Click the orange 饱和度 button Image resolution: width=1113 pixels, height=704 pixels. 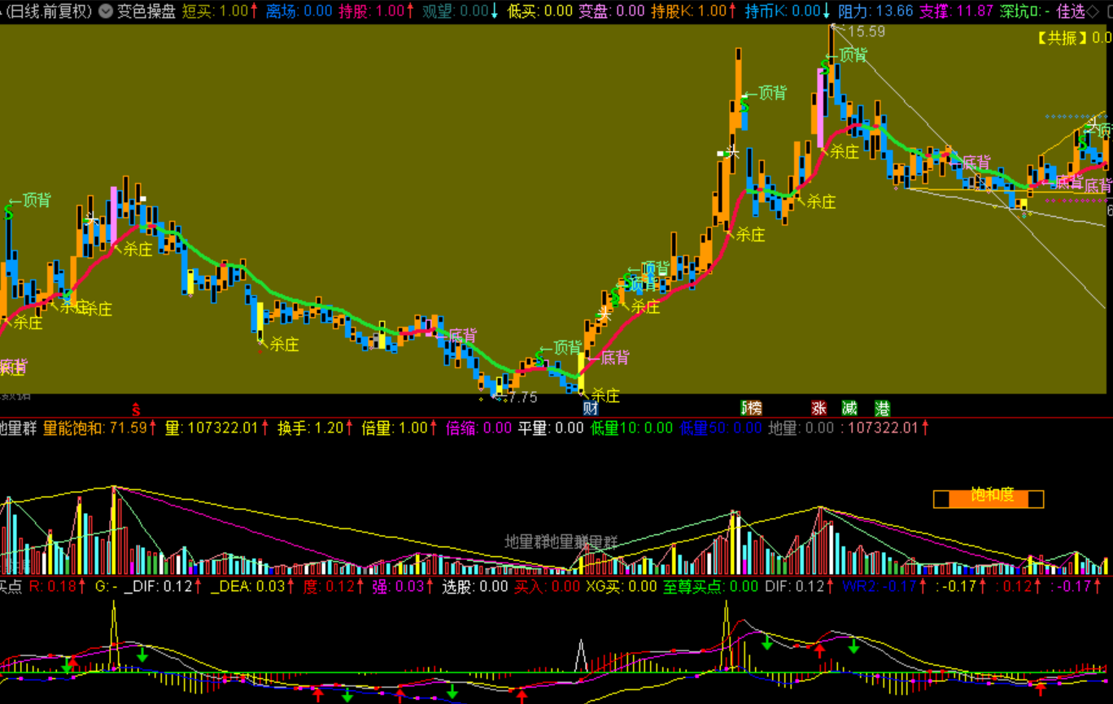(x=989, y=498)
